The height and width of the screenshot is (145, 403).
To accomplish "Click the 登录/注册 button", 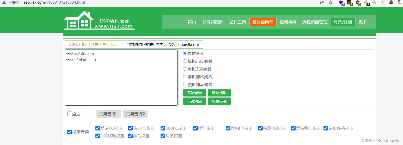I will tap(343, 22).
